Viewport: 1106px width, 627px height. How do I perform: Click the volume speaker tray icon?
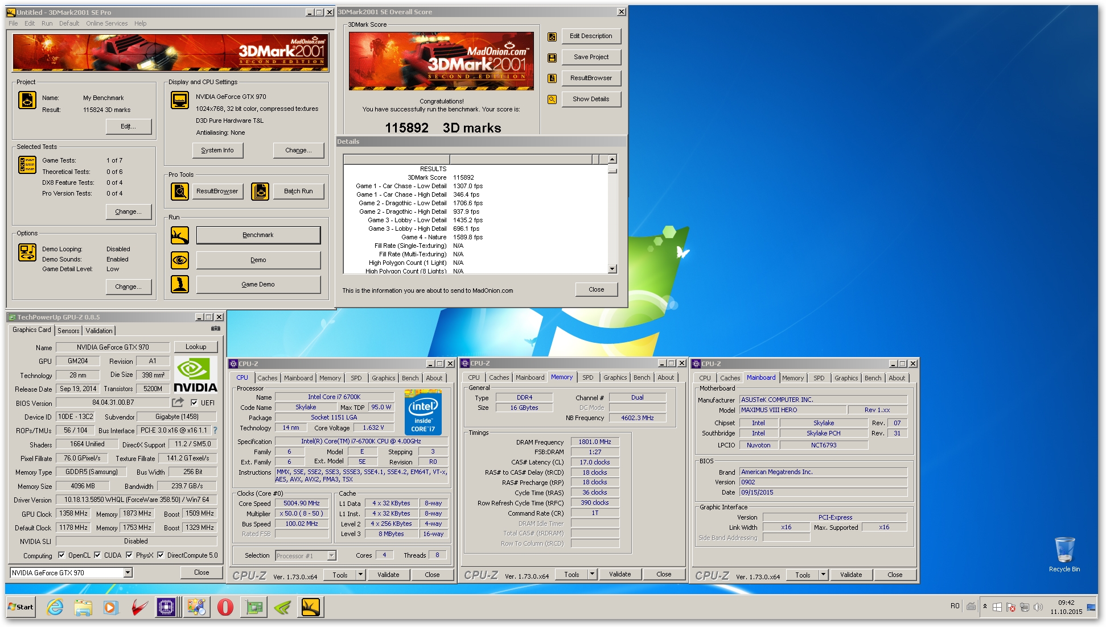[x=1038, y=607]
